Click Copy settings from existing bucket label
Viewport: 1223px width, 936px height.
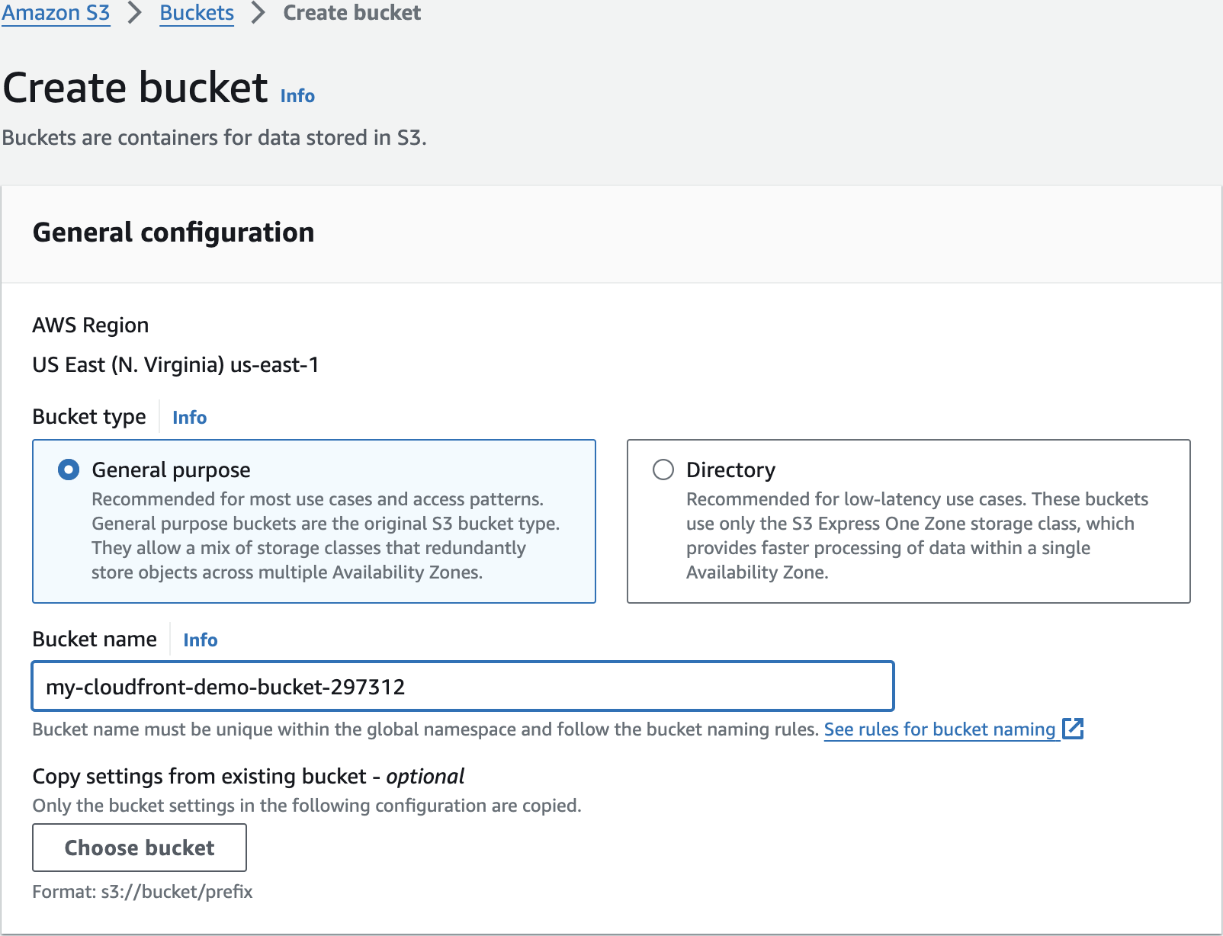point(249,777)
